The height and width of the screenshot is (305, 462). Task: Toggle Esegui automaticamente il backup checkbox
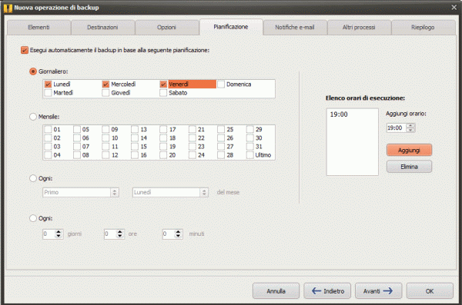25,50
